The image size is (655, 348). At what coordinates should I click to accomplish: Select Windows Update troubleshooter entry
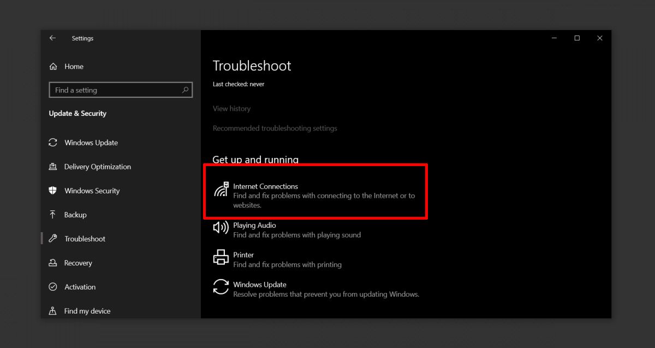pos(315,290)
